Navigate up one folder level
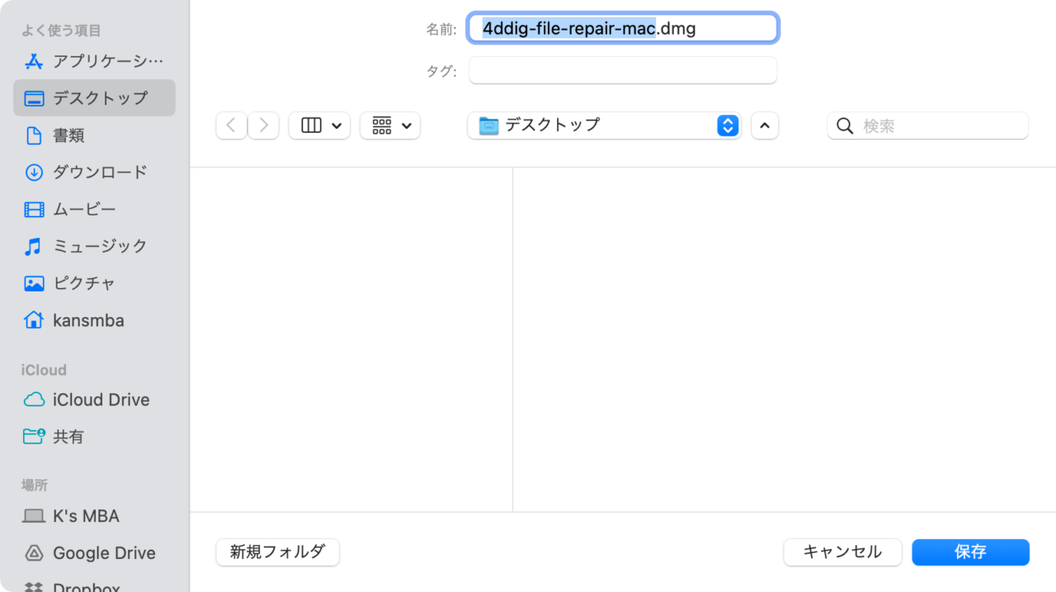Viewport: 1056px width, 592px height. point(764,125)
